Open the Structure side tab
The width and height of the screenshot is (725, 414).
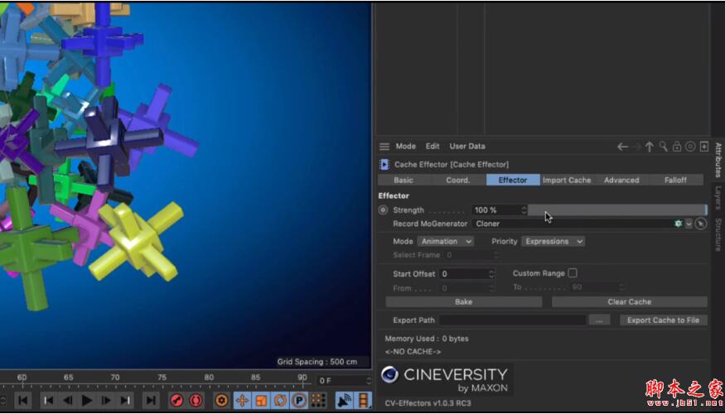pos(718,234)
